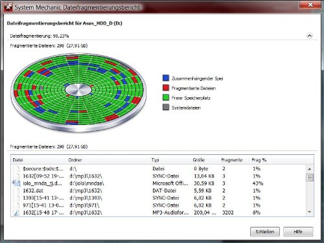Click the blue Zusammenhängender legend swatch
The image size is (324, 243).
click(x=166, y=78)
